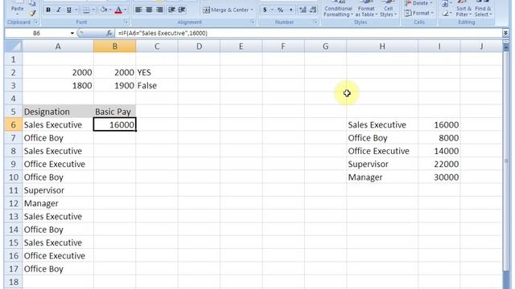Viewport: 515px width, 289px height.
Task: Select the Office Executive cell in row 9
Action: coord(58,164)
